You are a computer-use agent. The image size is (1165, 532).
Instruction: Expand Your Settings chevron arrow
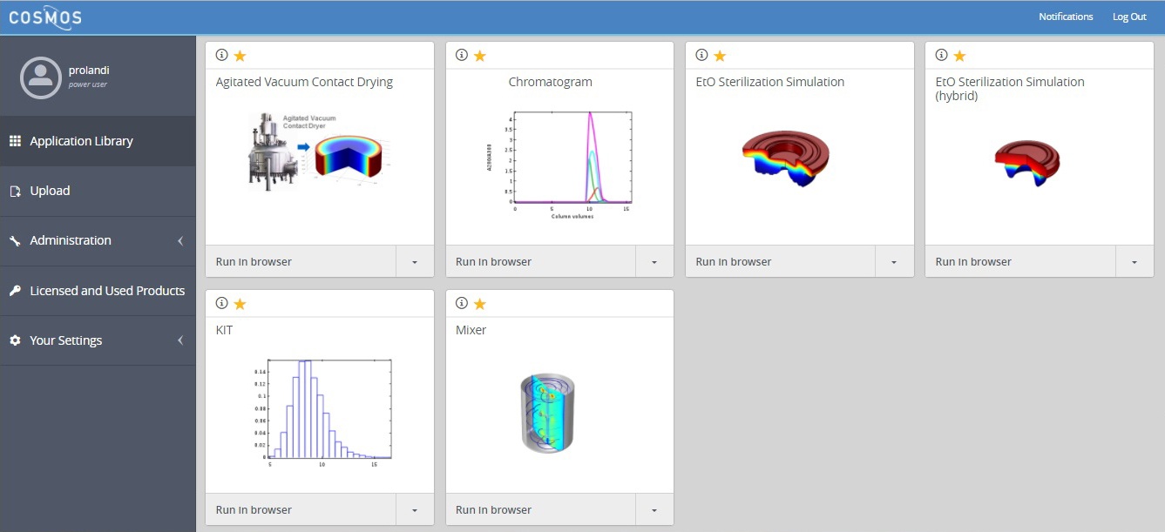tap(180, 340)
